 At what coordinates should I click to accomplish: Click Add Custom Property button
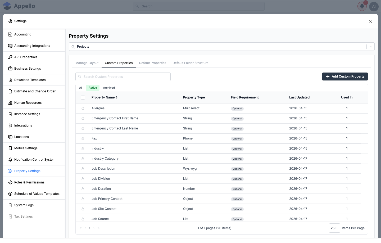pyautogui.click(x=345, y=76)
